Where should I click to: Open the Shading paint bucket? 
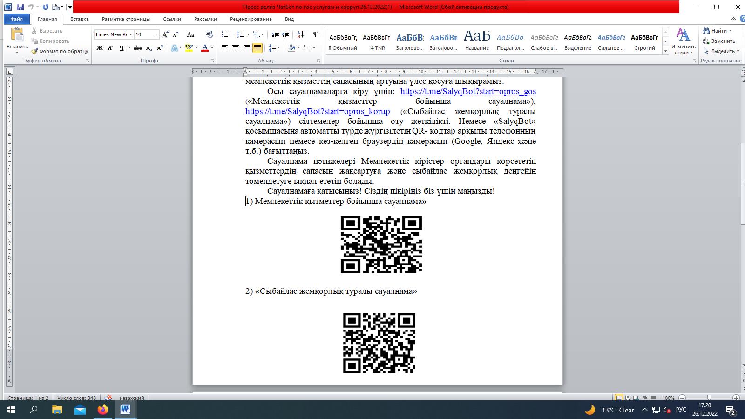pyautogui.click(x=291, y=48)
